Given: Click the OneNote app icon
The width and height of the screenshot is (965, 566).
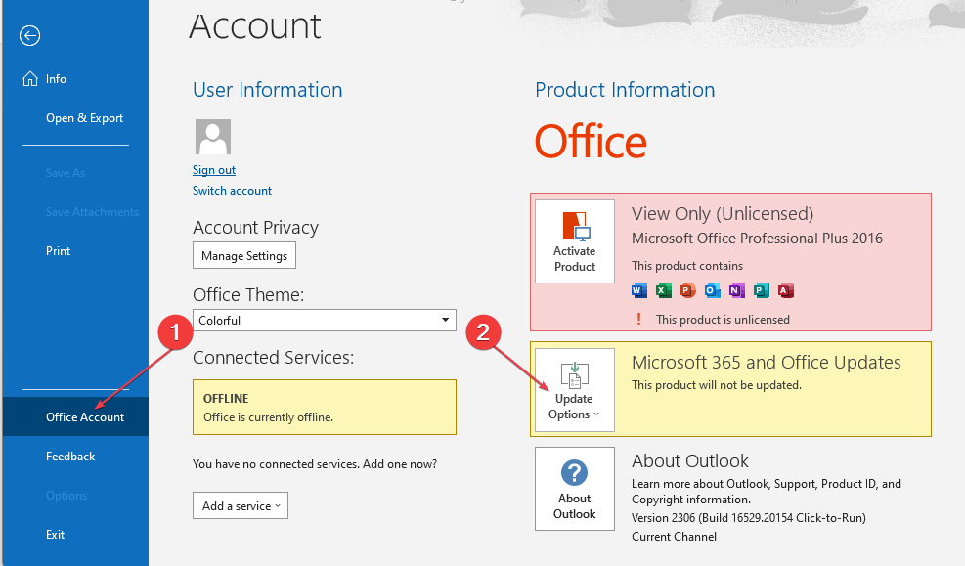Looking at the screenshot, I should coord(736,290).
